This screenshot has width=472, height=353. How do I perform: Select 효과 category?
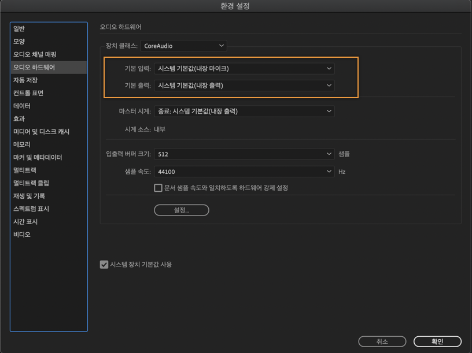click(x=49, y=119)
